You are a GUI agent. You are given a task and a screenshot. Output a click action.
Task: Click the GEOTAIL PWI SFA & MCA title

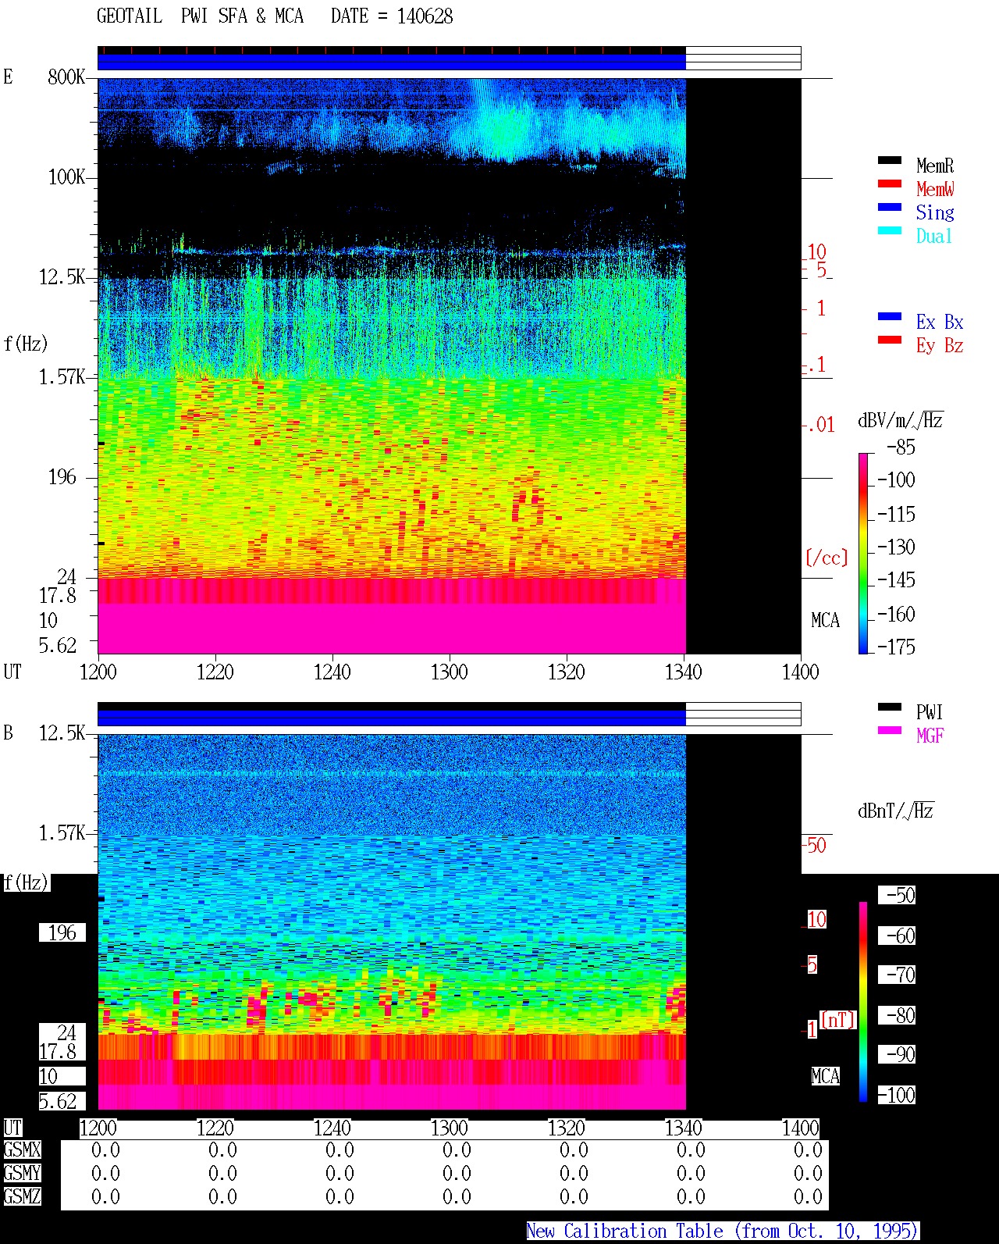[x=200, y=16]
